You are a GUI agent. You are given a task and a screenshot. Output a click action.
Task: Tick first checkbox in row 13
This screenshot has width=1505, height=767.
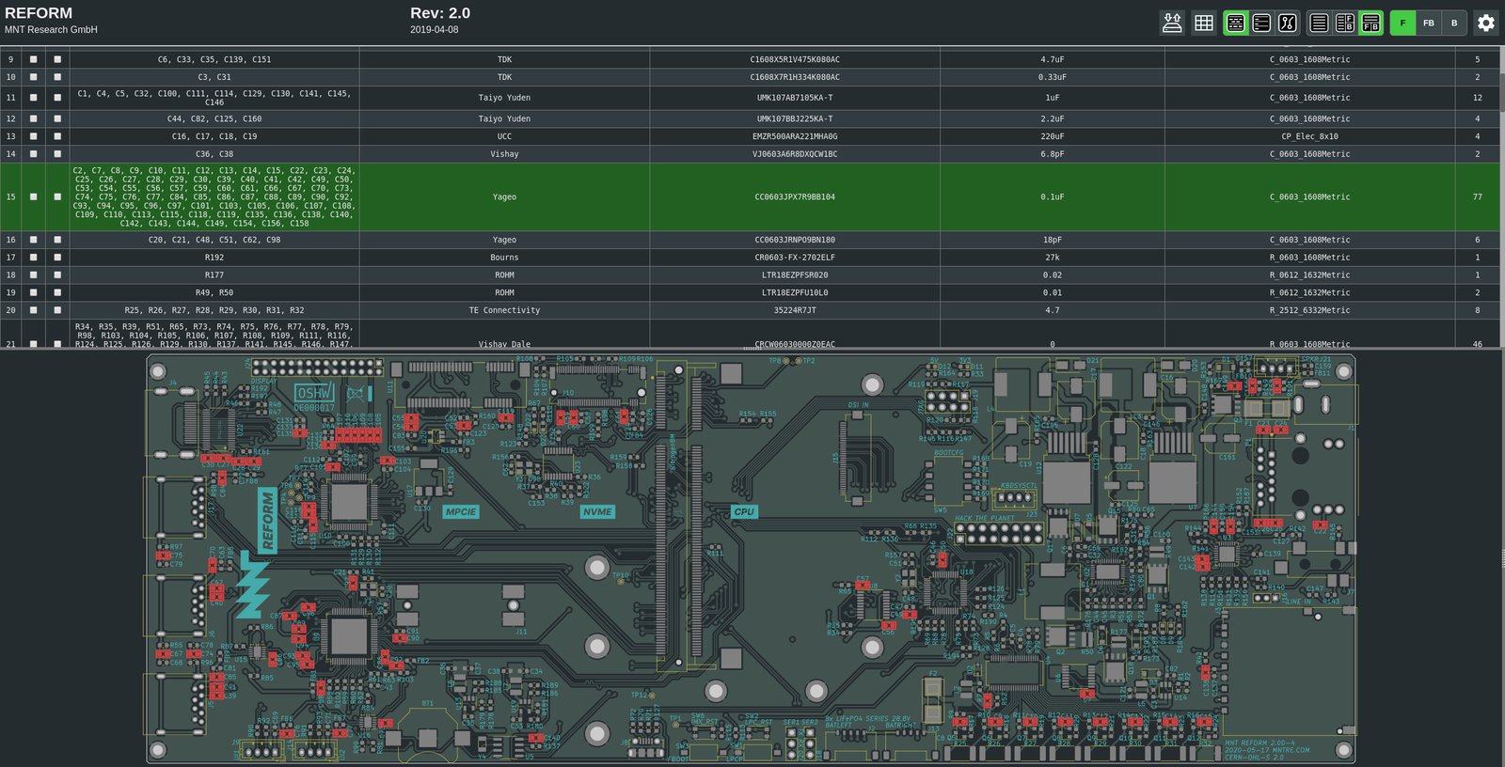tap(34, 136)
